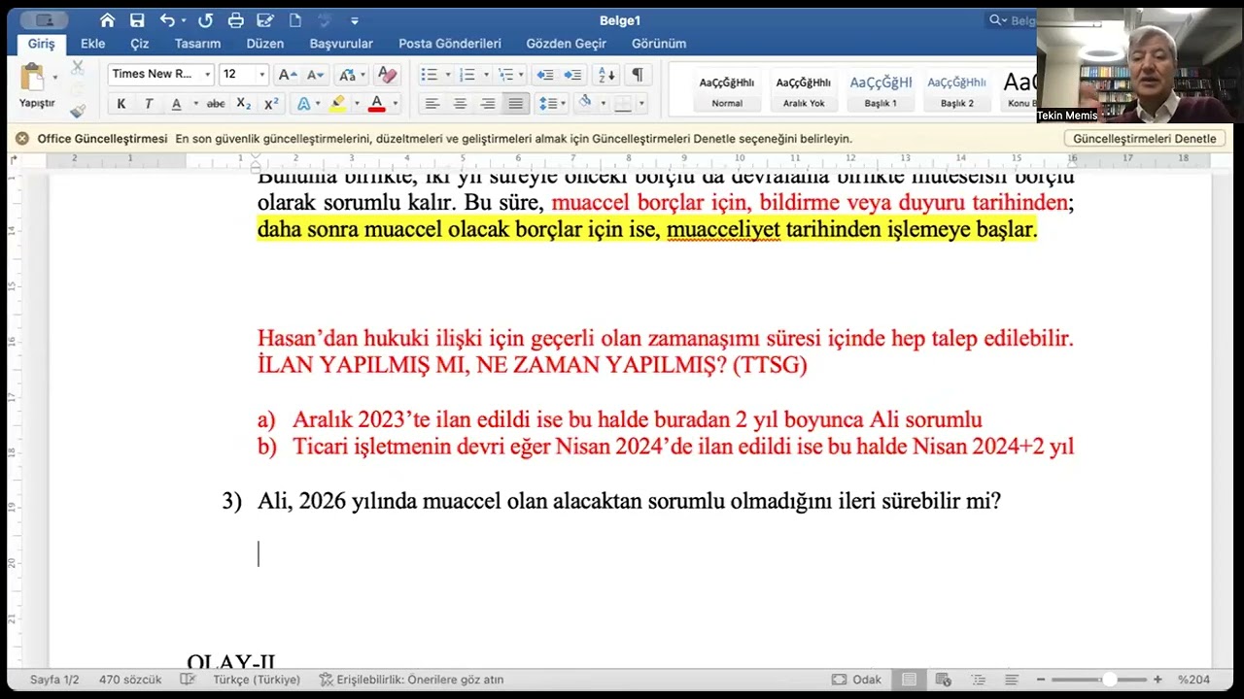Open the Gözden Geçir tab
Screen dimensions: 1244x699
567,44
